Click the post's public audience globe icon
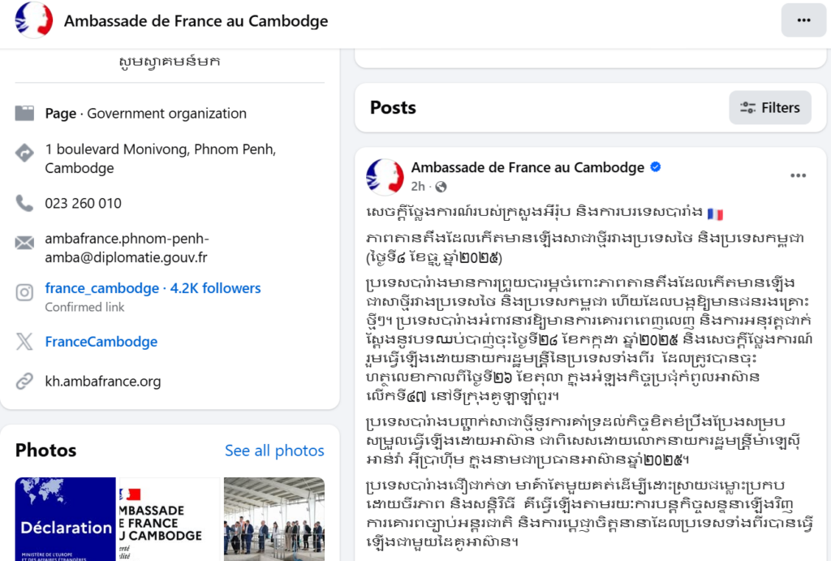Screen dimensions: 831x561 click(x=441, y=187)
